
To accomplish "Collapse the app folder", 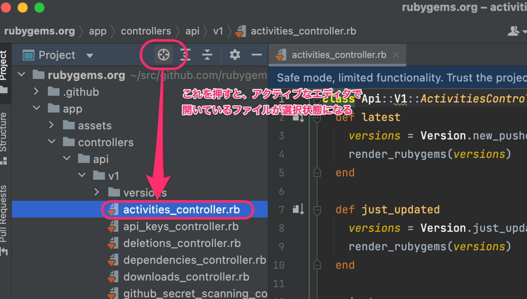I will pyautogui.click(x=36, y=109).
